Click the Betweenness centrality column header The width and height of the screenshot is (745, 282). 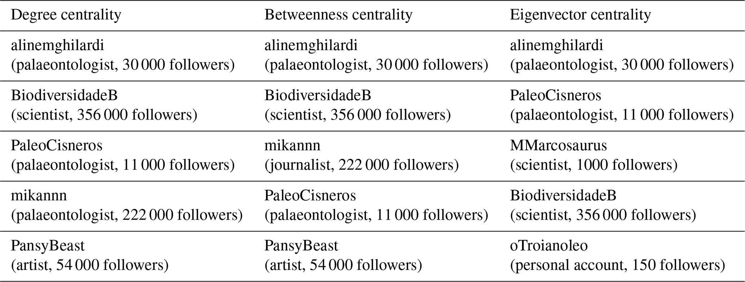pos(338,15)
